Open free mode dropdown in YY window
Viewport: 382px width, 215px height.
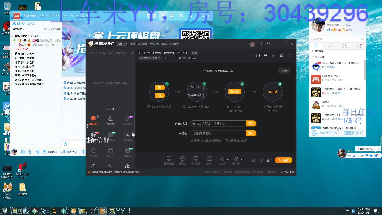pos(19,29)
